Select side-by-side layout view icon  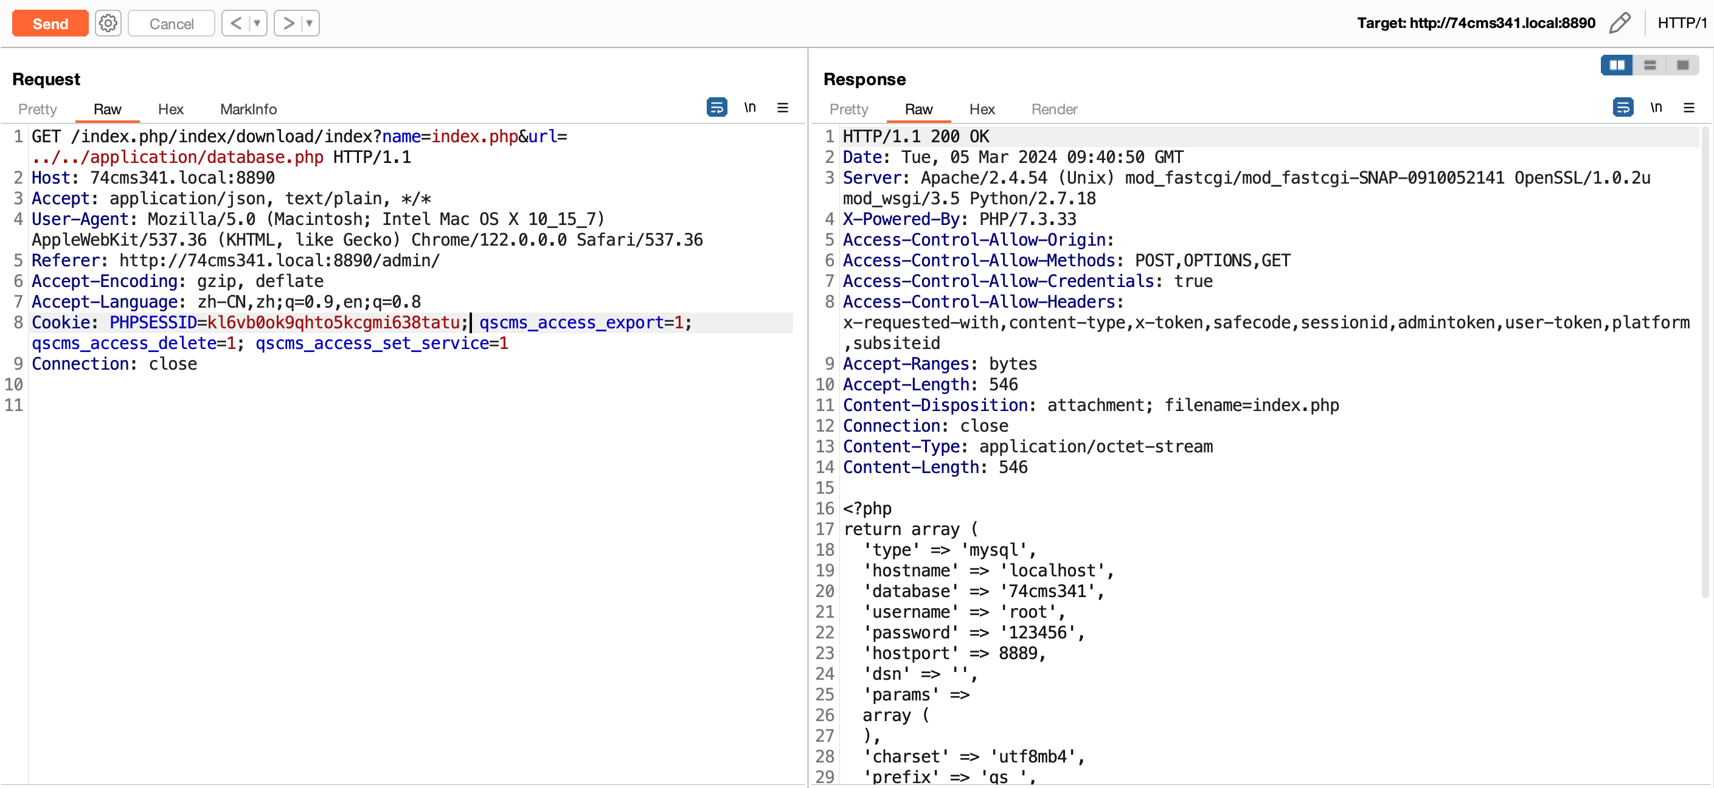coord(1617,64)
